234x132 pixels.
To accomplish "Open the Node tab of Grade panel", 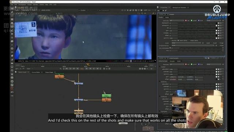I will pos(167,17).
